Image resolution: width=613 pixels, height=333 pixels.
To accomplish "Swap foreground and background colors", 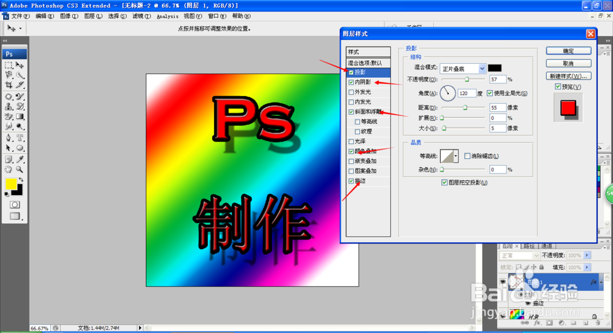I will (21, 180).
